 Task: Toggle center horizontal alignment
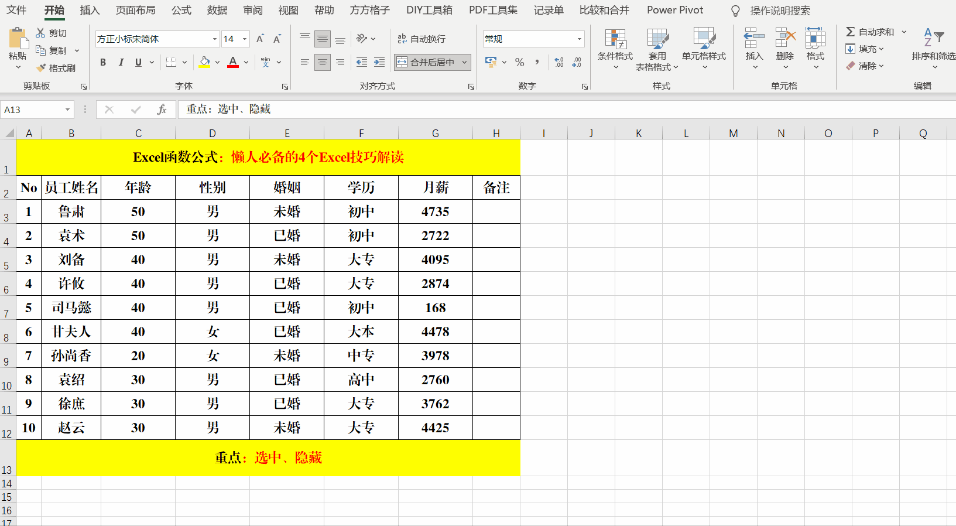(323, 62)
